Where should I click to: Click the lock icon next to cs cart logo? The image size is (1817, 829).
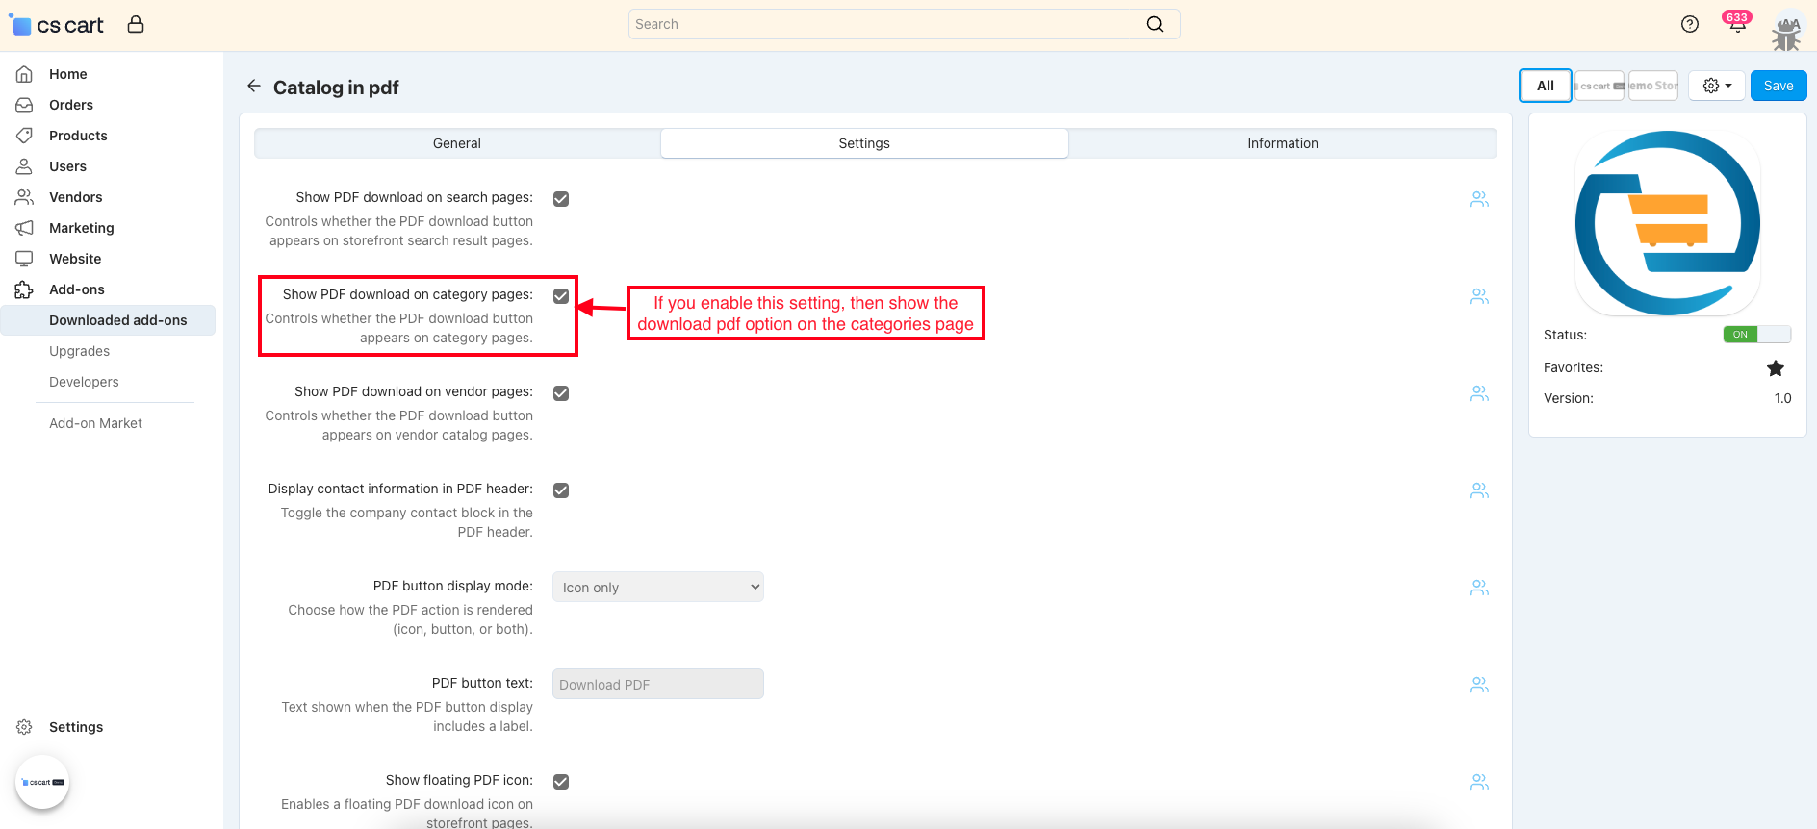pyautogui.click(x=136, y=25)
